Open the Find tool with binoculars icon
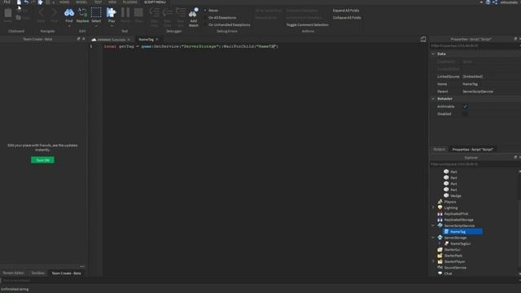This screenshot has width=521, height=293. point(68,15)
